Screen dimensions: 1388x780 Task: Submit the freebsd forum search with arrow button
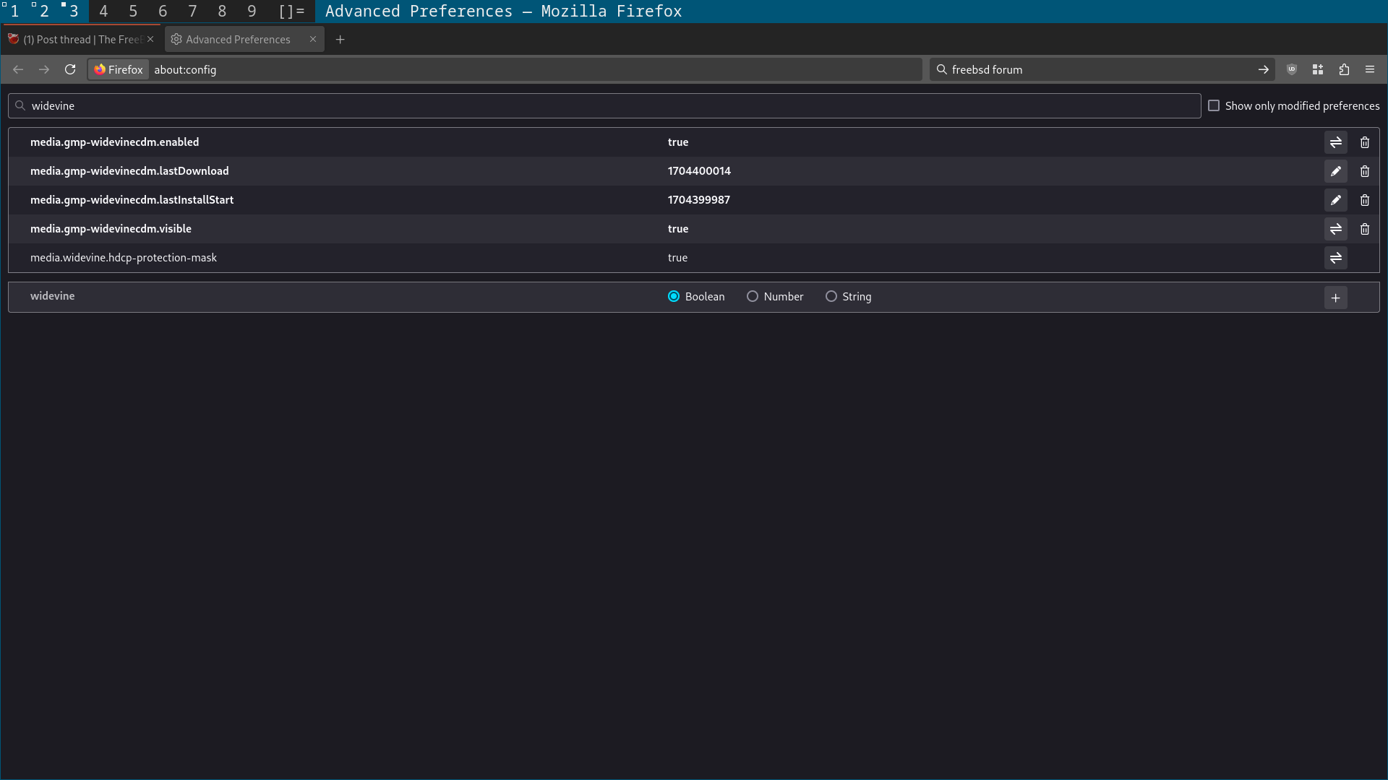point(1264,69)
